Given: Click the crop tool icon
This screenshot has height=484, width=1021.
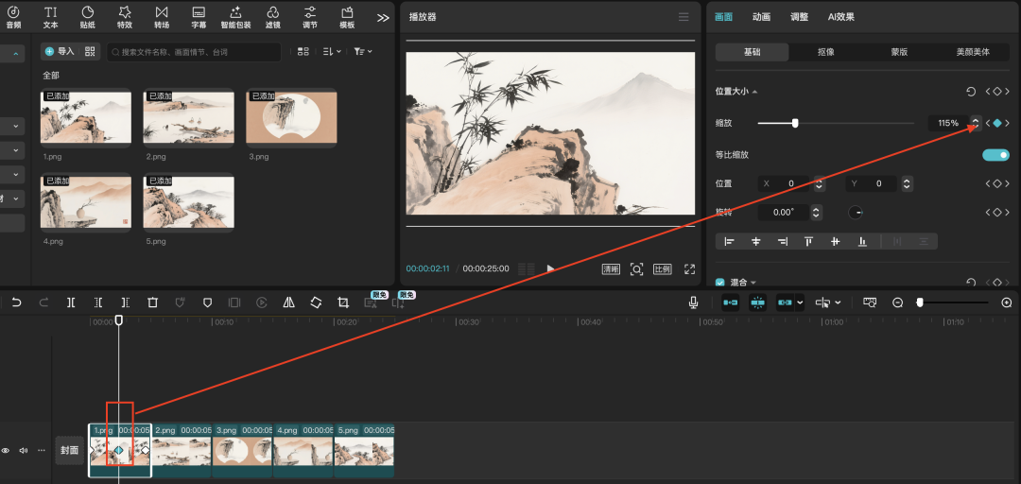Looking at the screenshot, I should point(343,302).
